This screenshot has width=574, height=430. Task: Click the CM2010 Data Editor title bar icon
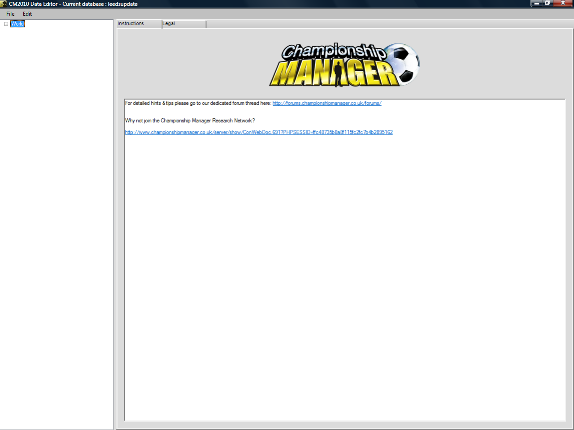pos(4,4)
